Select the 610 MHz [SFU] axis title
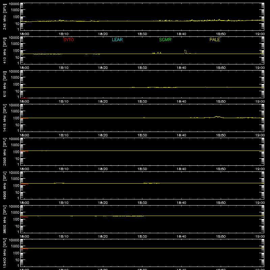This screenshot has width=270, height=270. 4,84
